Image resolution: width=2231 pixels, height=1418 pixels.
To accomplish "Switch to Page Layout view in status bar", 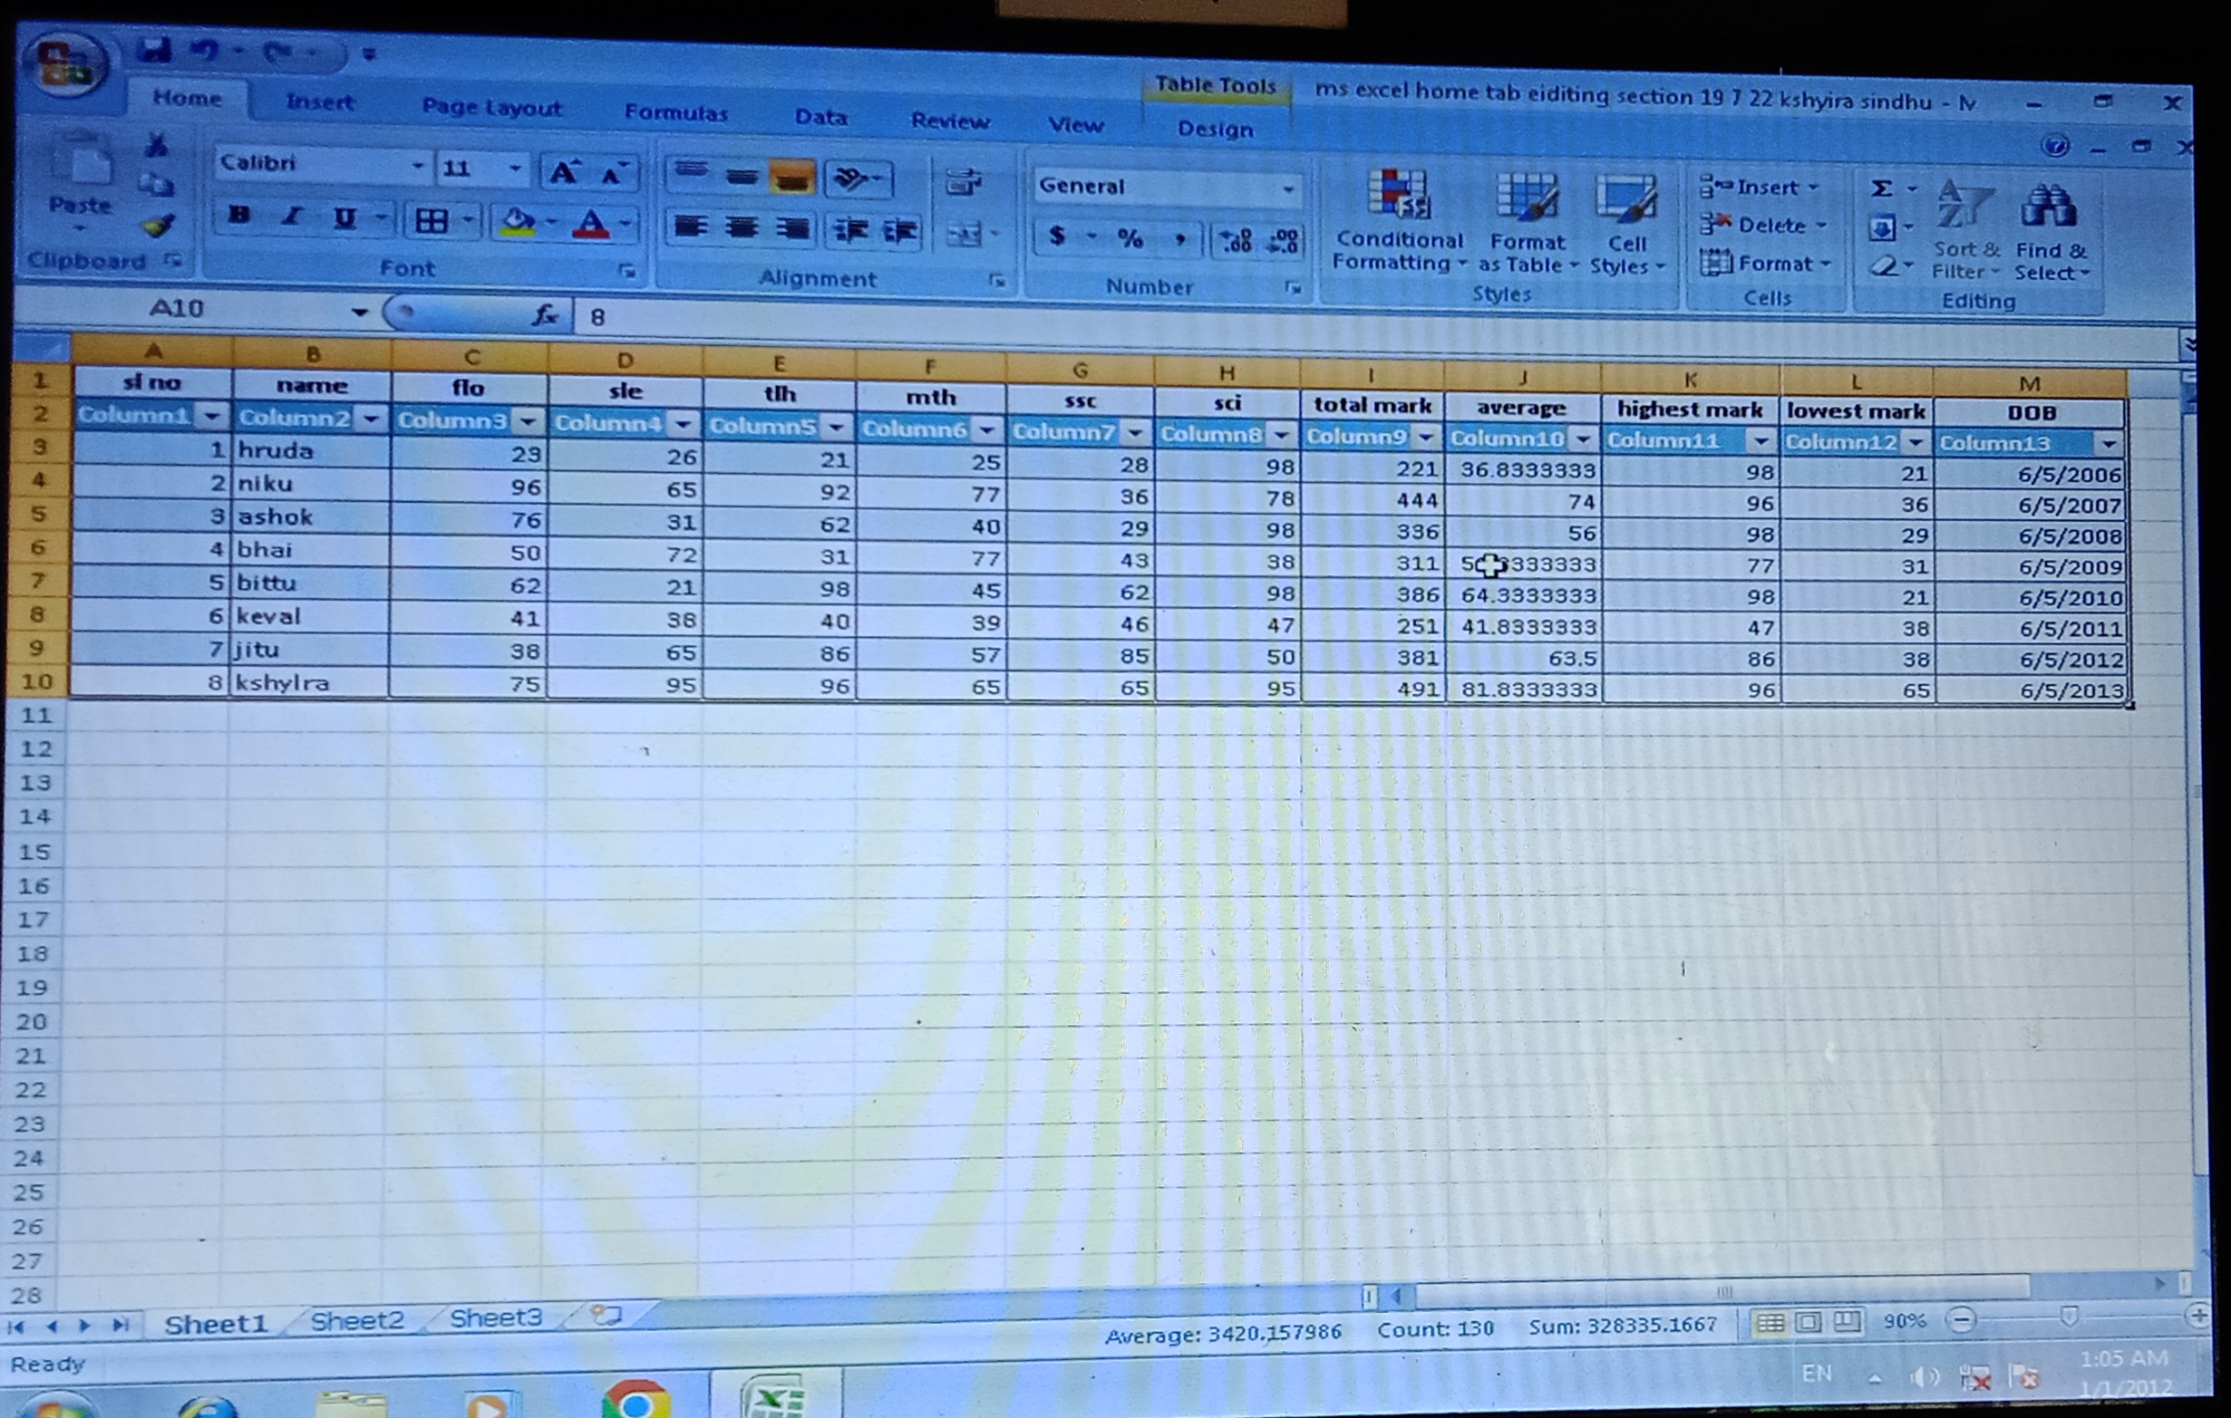I will 1808,1322.
